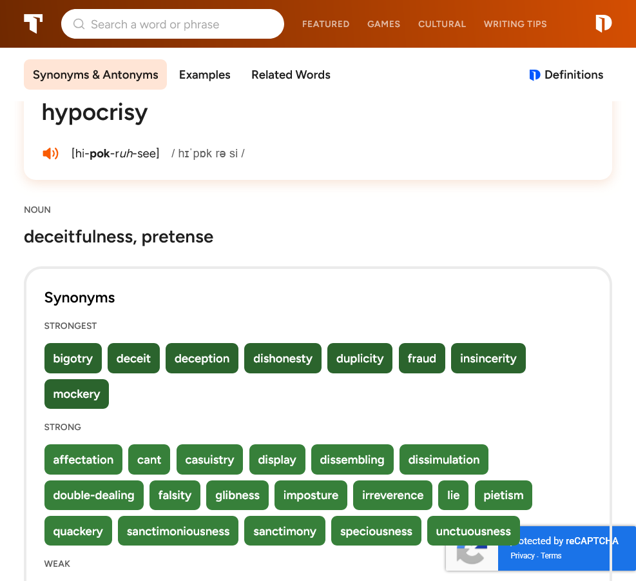636x581 pixels.
Task: Open reCAPTCHA Privacy link
Action: tap(522, 556)
